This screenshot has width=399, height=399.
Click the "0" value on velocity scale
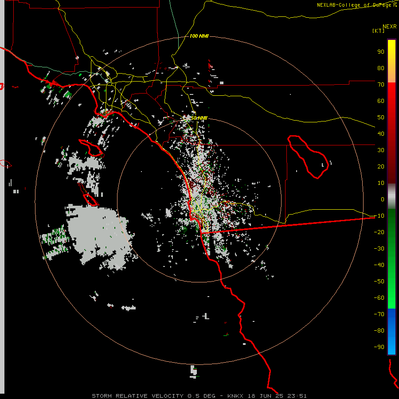383,199
